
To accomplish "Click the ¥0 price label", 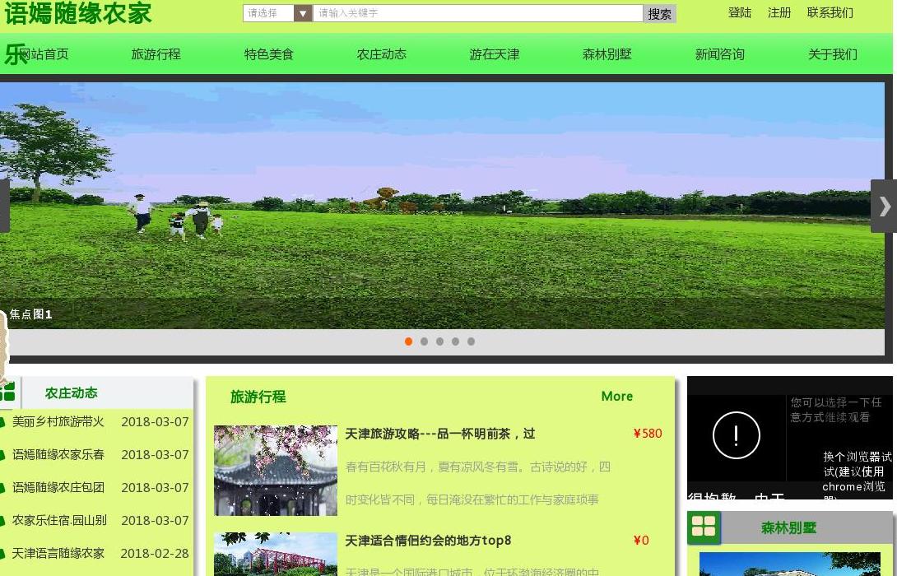I will 641,541.
